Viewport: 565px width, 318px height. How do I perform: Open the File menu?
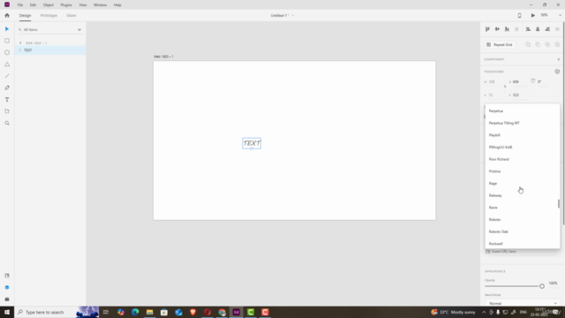20,5
